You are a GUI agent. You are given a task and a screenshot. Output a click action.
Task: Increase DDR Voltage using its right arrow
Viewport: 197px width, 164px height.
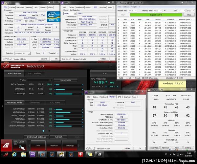click(82, 94)
